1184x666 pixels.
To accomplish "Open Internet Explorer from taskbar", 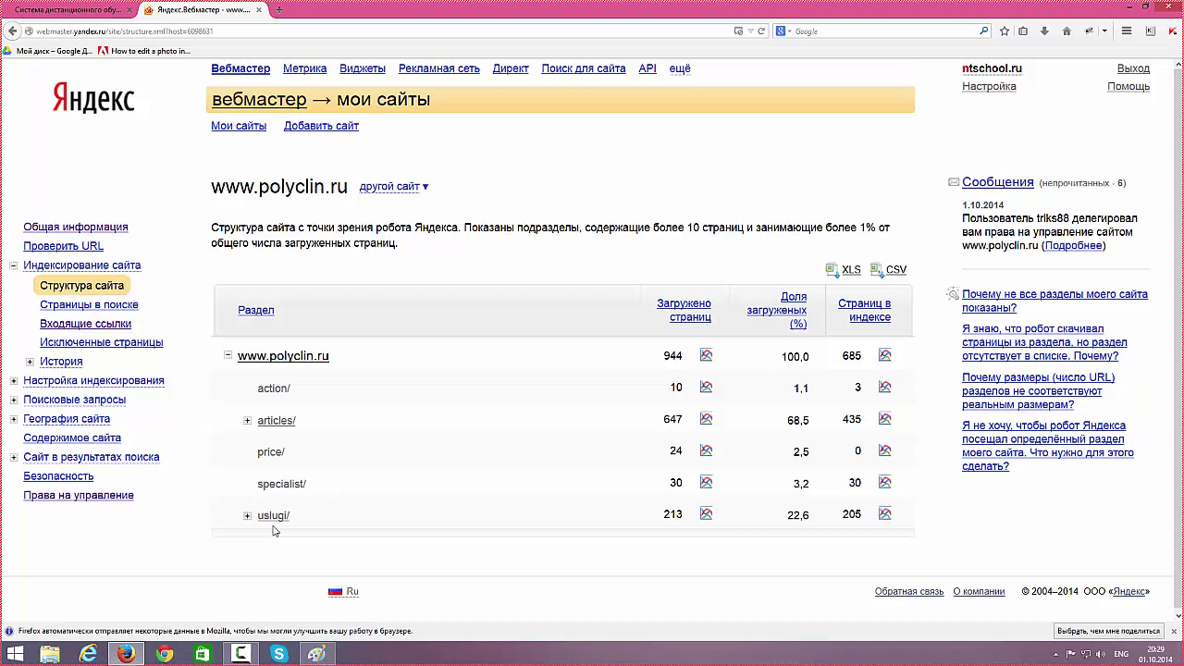I will coord(88,653).
